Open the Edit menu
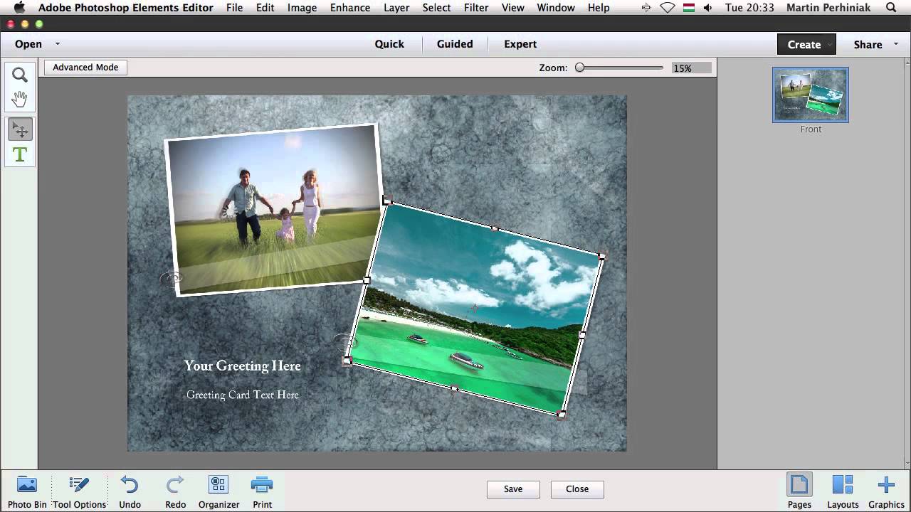911x512 pixels. (265, 8)
